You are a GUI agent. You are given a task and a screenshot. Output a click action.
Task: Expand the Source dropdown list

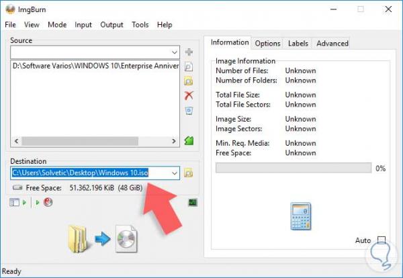point(175,52)
